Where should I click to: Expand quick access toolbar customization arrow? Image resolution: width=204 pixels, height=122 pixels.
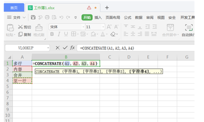click(x=75, y=17)
